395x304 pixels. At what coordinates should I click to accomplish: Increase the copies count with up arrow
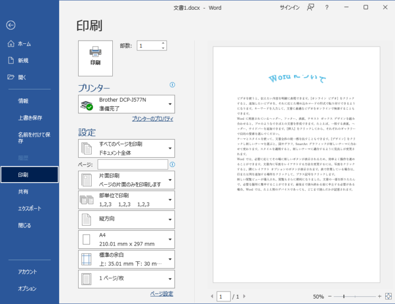pyautogui.click(x=163, y=43)
